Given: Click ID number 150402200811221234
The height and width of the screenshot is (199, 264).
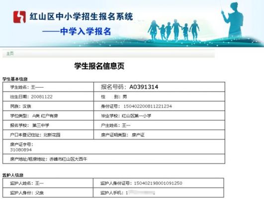Looking at the screenshot, I should pyautogui.click(x=148, y=106).
